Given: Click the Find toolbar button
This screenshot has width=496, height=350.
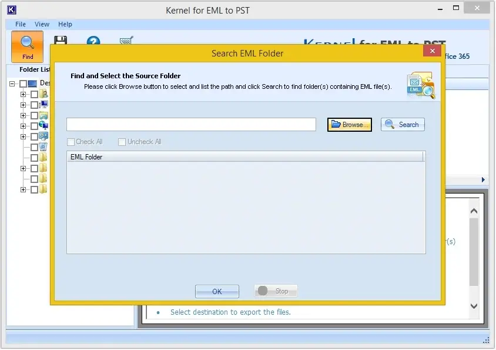Looking at the screenshot, I should click(27, 46).
